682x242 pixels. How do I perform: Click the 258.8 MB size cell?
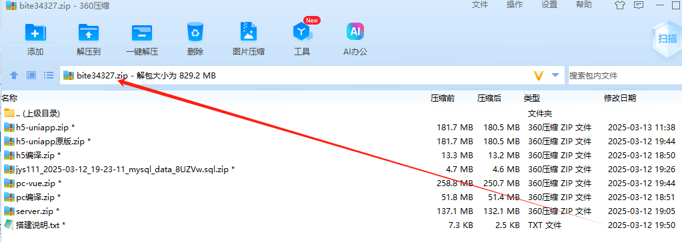(455, 183)
